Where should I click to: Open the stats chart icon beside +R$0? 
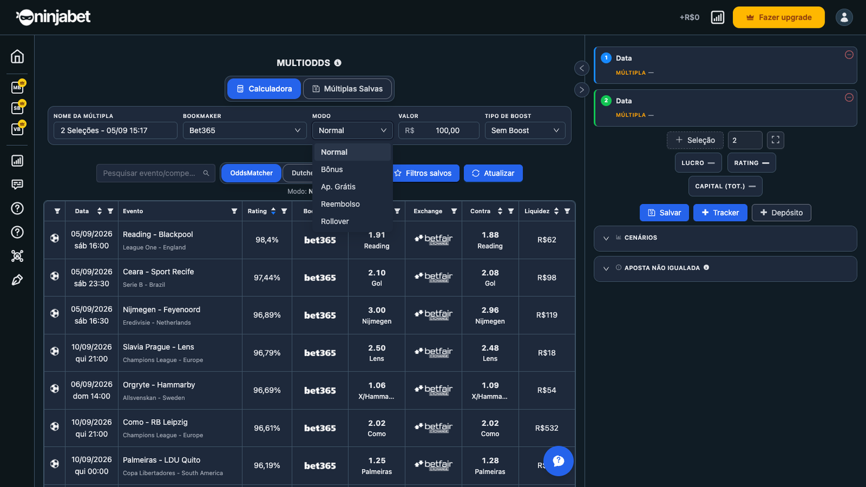tap(718, 17)
